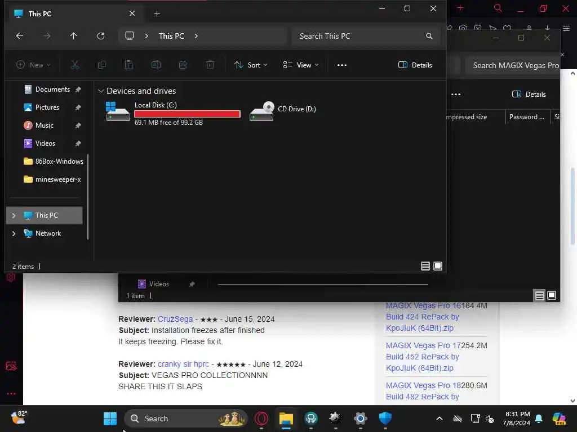Click the Share toolbar icon

pos(183,65)
